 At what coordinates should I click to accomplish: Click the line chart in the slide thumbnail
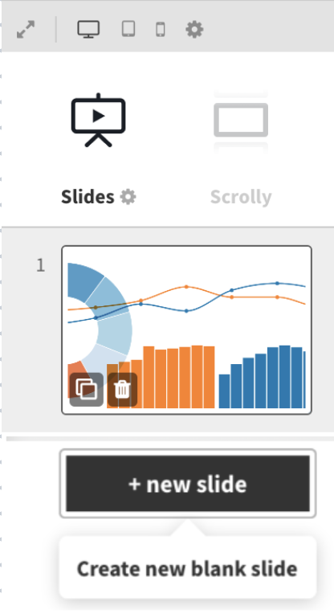click(x=186, y=301)
